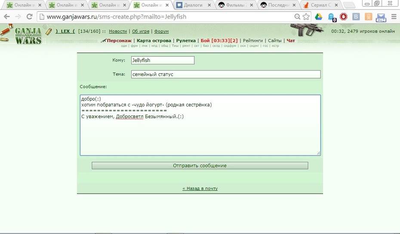
Task: Click the AdBlock stop-hand extension icon
Action: click(343, 17)
